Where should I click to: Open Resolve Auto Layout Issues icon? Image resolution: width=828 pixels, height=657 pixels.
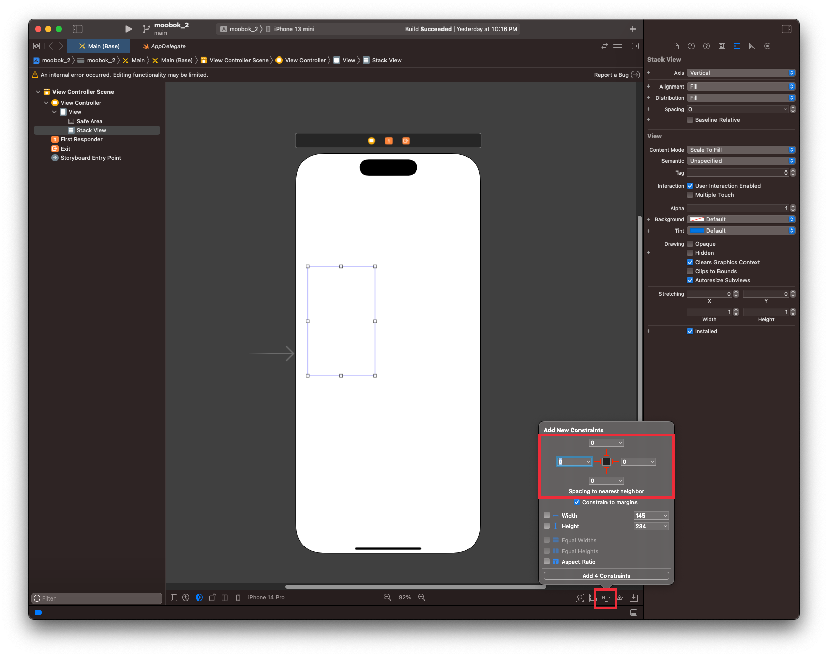point(620,598)
